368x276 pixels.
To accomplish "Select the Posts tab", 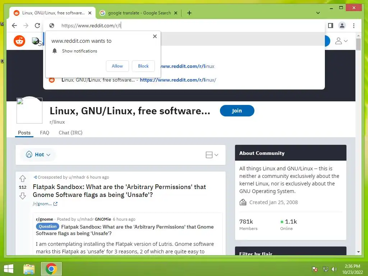I will click(24, 133).
